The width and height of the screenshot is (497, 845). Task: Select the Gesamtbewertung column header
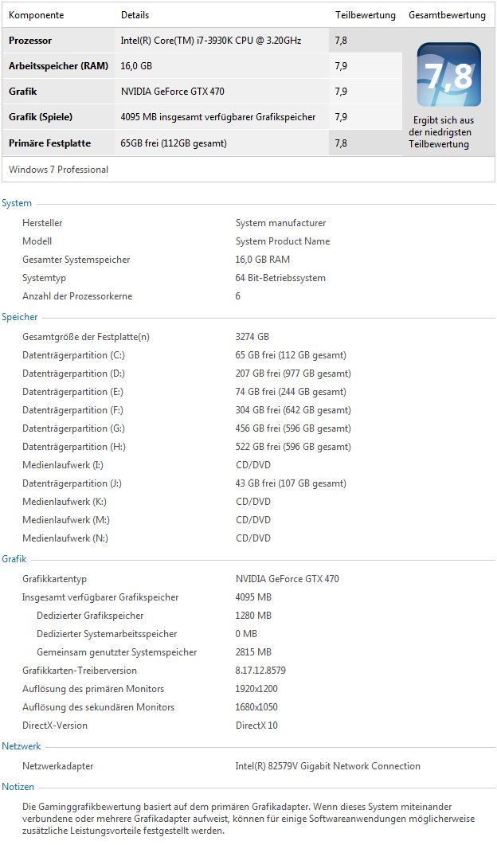446,15
